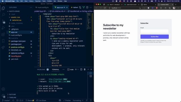Open the Extensions view
Viewport: 181px width, 102px height.
(x=3, y=35)
